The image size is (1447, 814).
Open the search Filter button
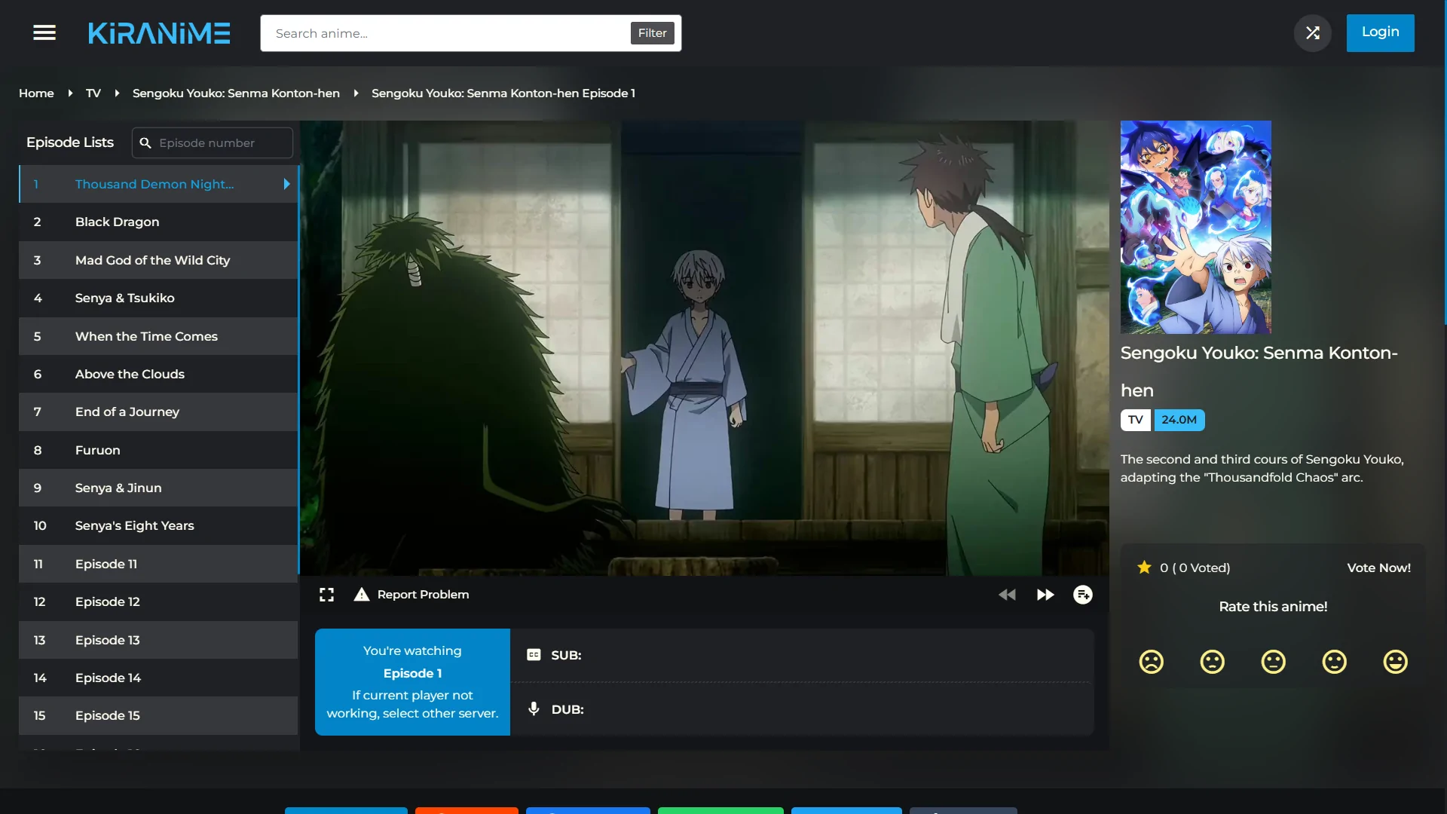(x=652, y=33)
